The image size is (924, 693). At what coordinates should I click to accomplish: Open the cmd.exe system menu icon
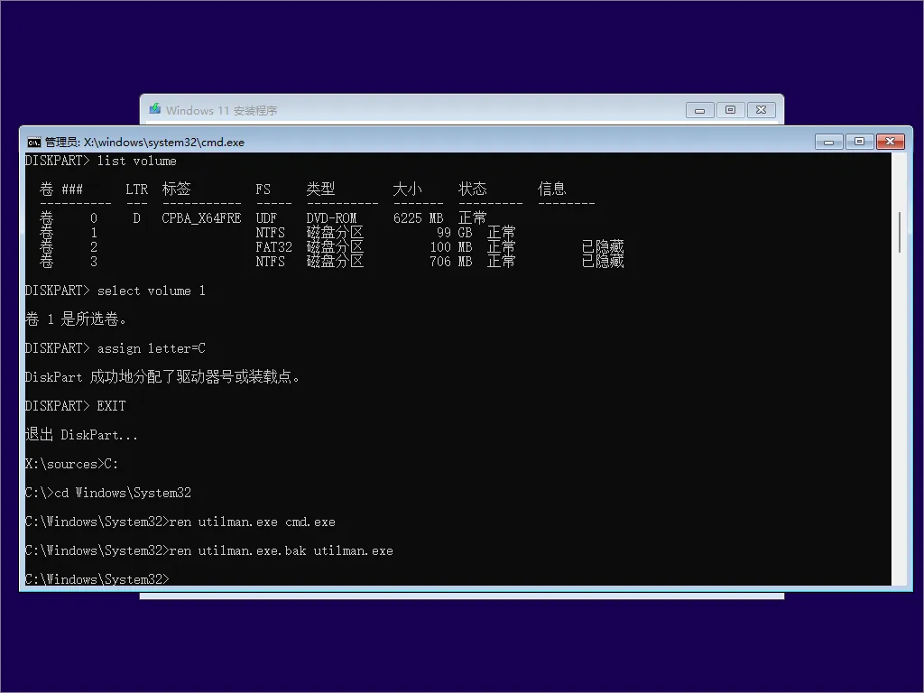point(32,142)
